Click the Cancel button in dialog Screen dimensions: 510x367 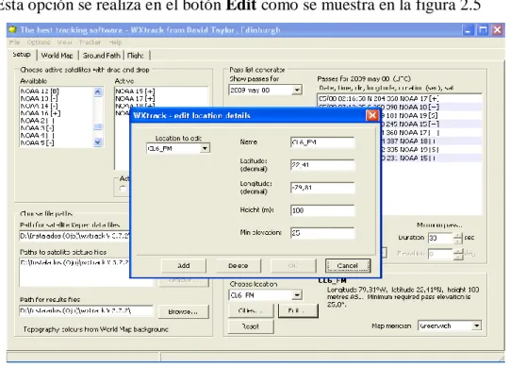click(x=347, y=265)
